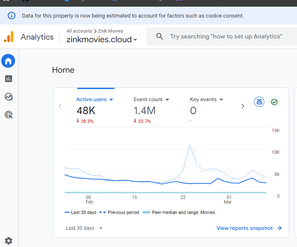Open the Home icon in sidebar

[8, 61]
